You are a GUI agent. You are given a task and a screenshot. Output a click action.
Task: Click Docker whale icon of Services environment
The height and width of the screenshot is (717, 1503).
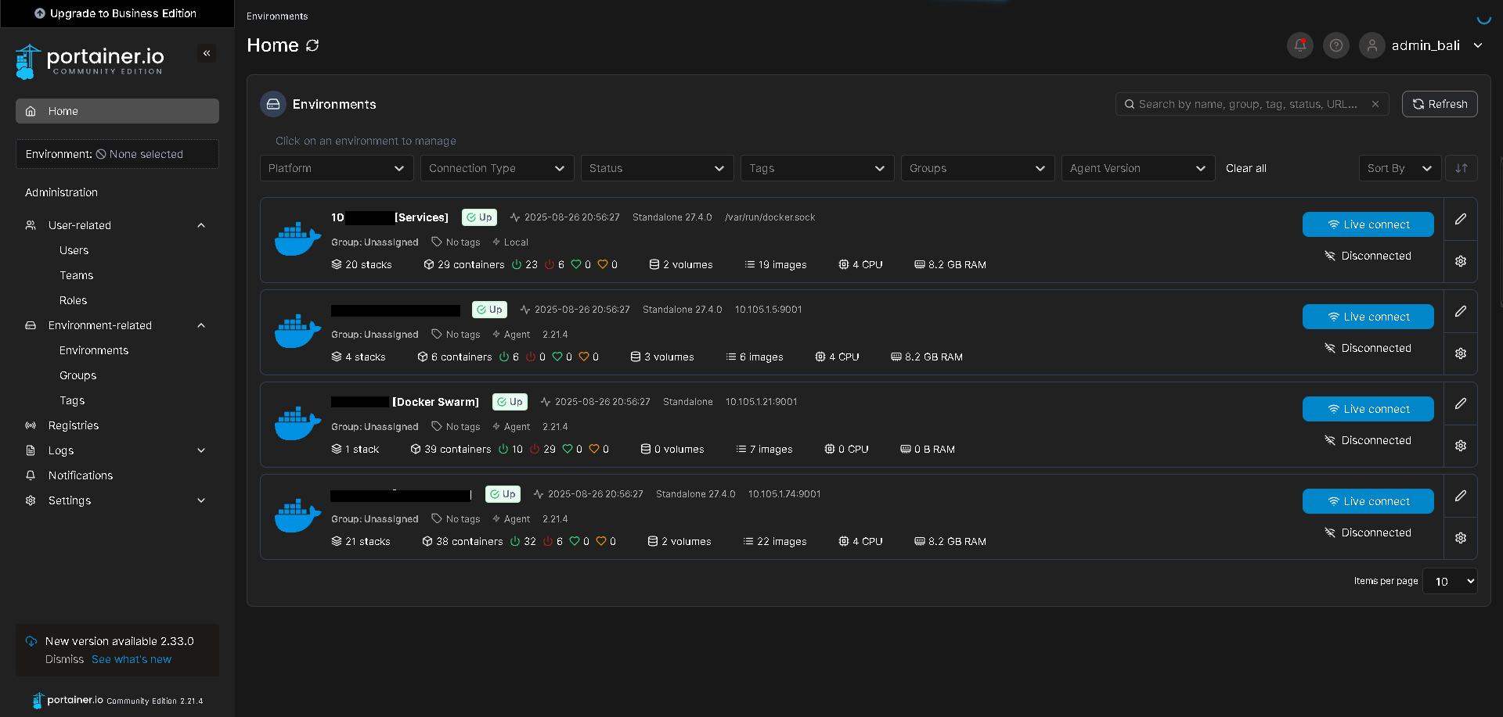[297, 239]
